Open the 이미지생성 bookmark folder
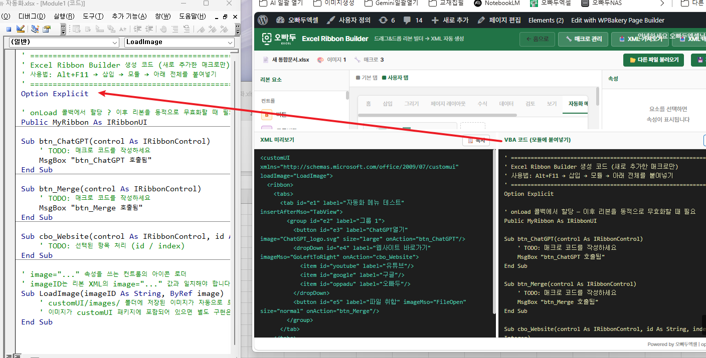Viewport: 706px width, 358px height. 333,3
